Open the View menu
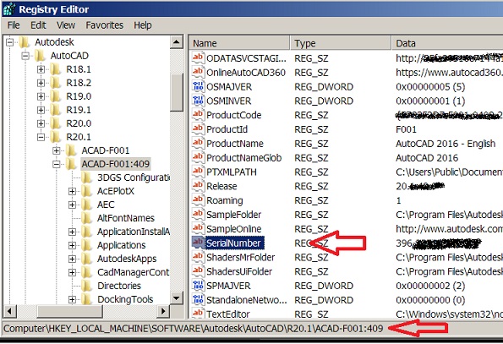This screenshot has width=503, height=344. [x=66, y=25]
